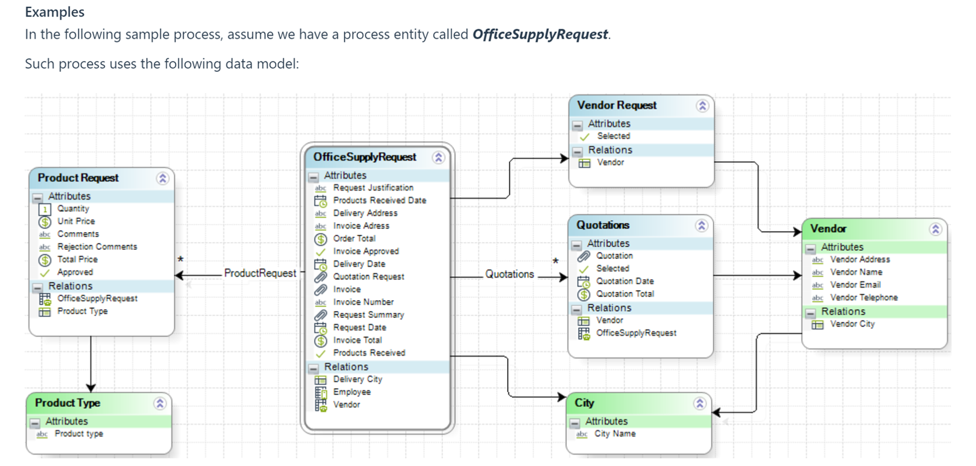Click Vendor relation icon in OfficeSupplyRequest
Image resolution: width=976 pixels, height=466 pixels.
[320, 406]
